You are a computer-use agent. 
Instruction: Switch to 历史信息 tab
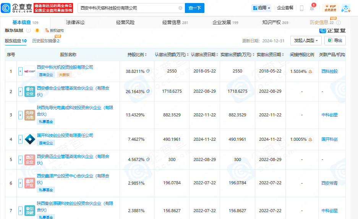coord(322,23)
